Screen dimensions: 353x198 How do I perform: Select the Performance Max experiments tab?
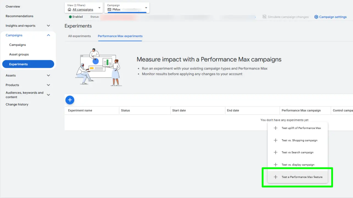click(120, 36)
